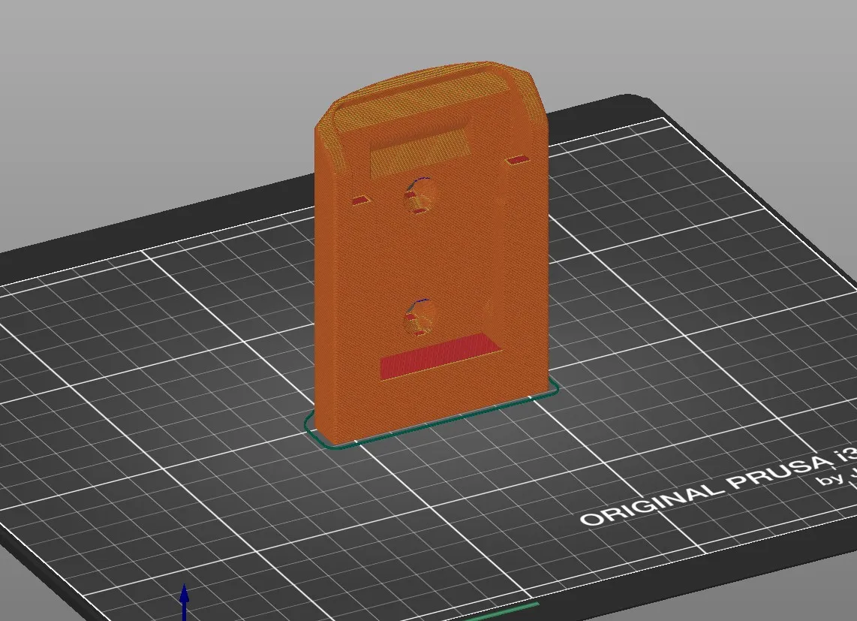Select the lower screw hole on the model
Viewport: 857px width, 621px height.
tap(418, 318)
